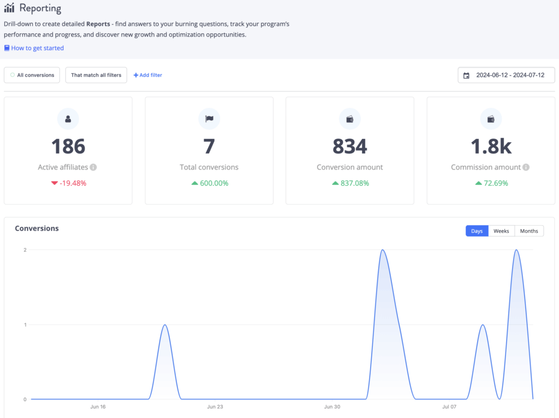Click the chart peak after Jun 16
The width and height of the screenshot is (559, 418).
(165, 325)
